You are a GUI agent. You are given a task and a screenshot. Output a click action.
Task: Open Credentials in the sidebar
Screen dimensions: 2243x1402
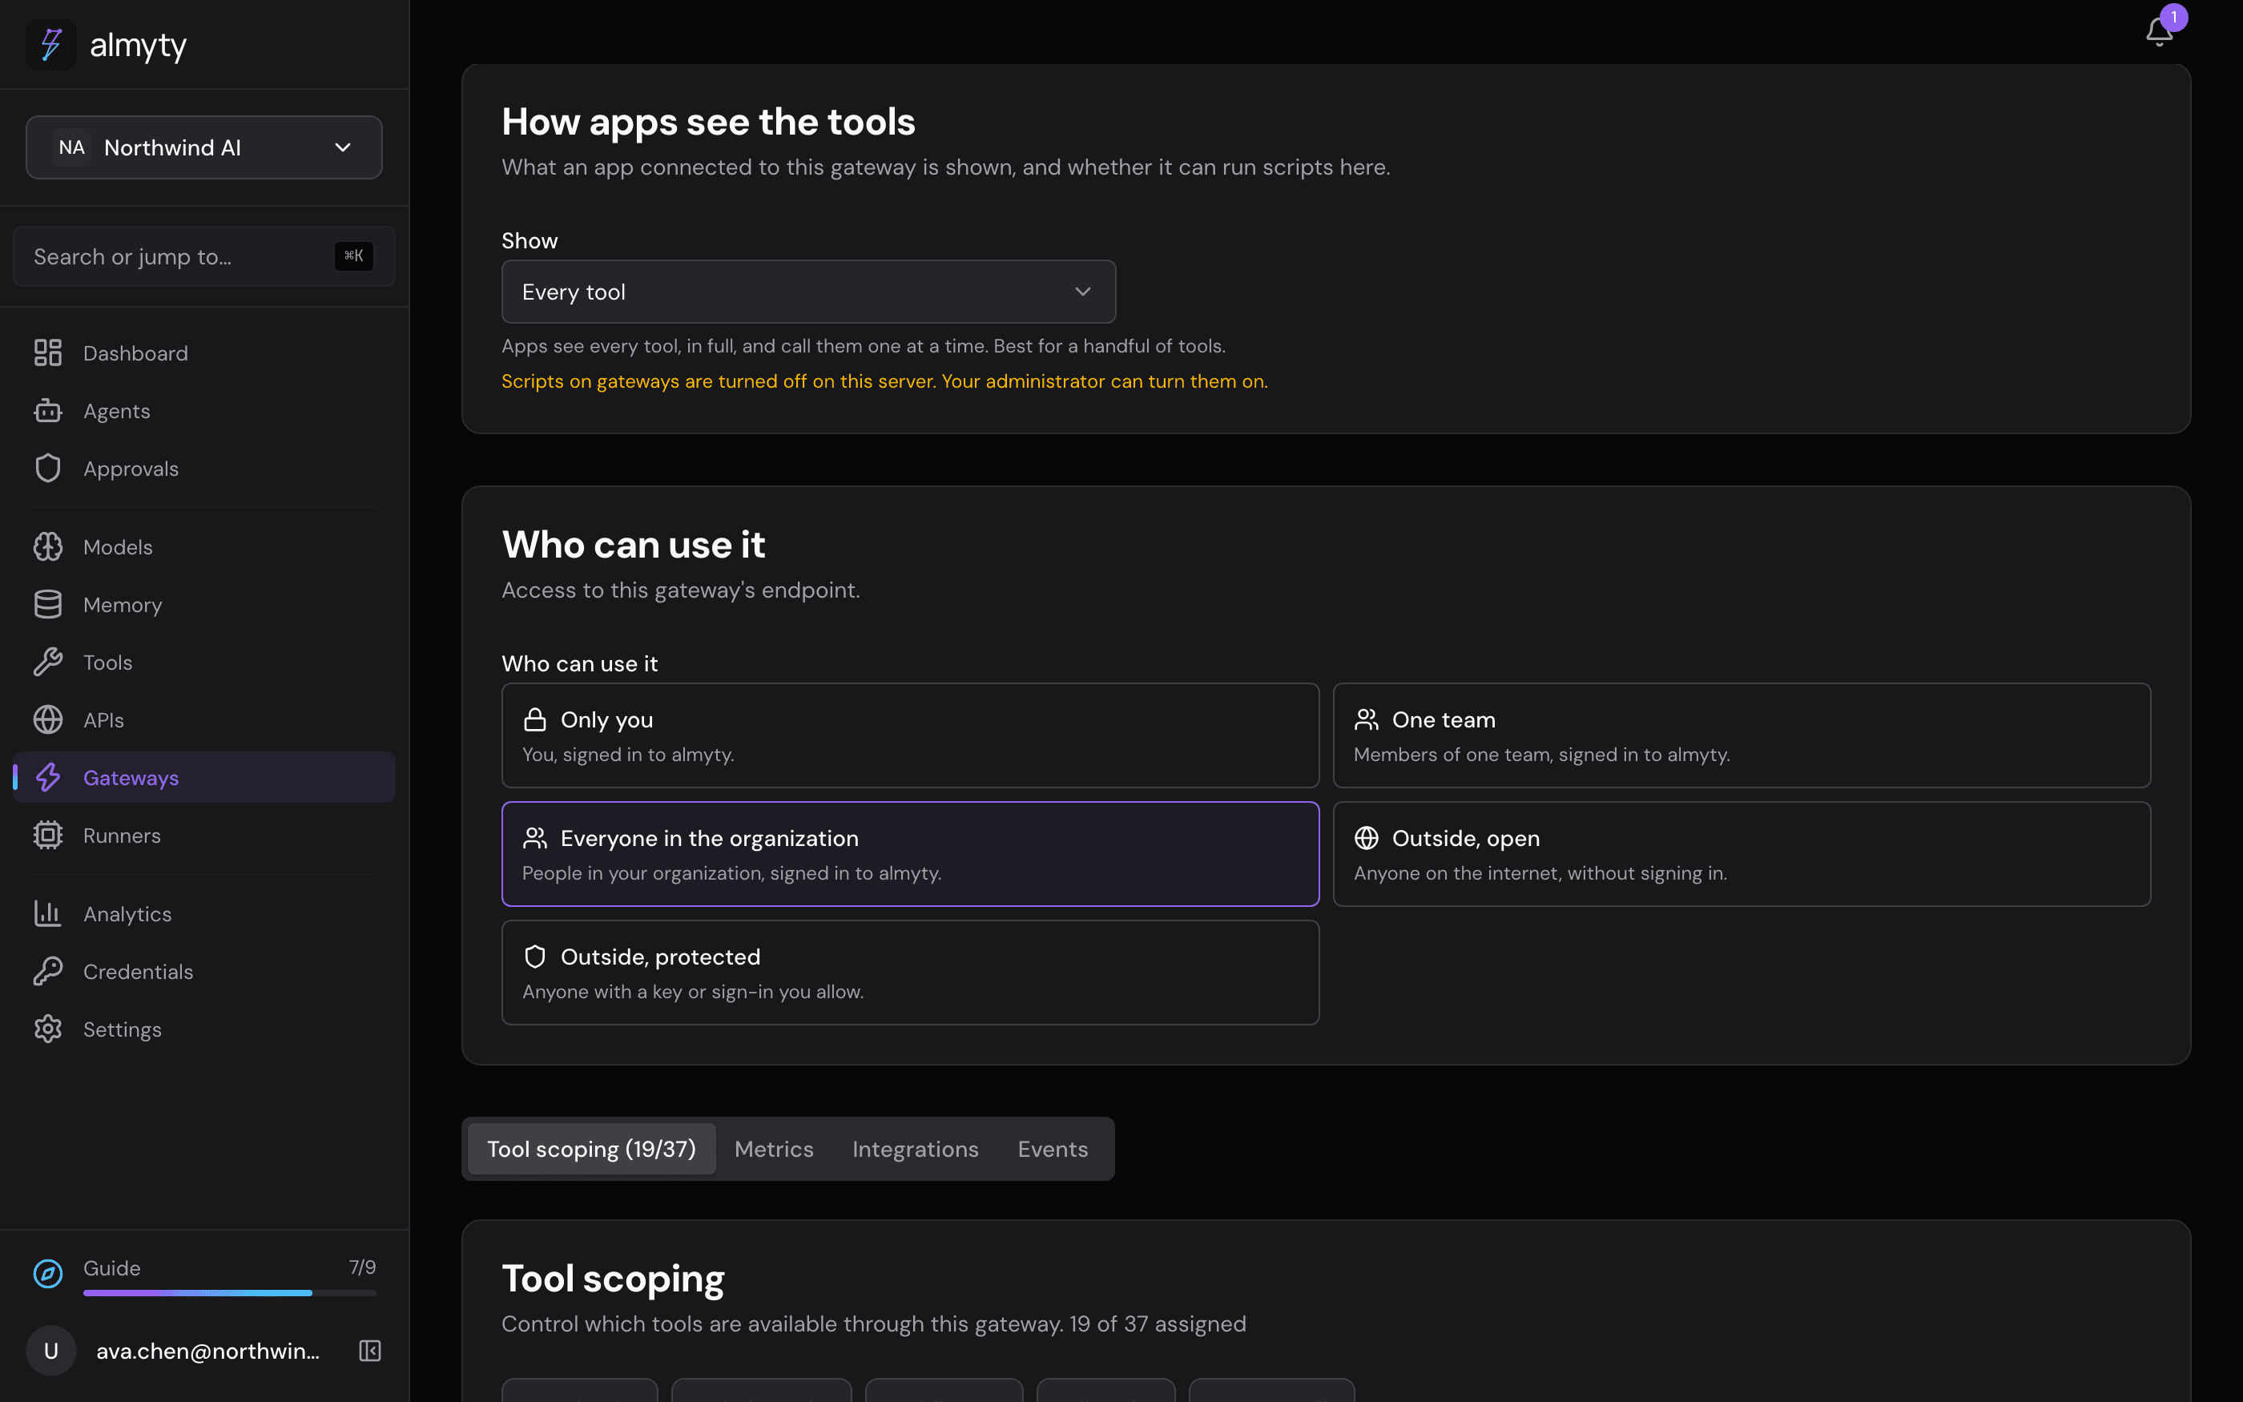204,971
